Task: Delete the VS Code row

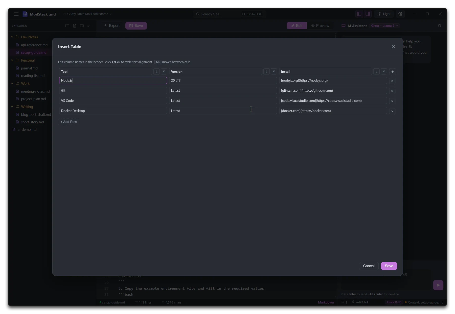Action: tap(392, 101)
